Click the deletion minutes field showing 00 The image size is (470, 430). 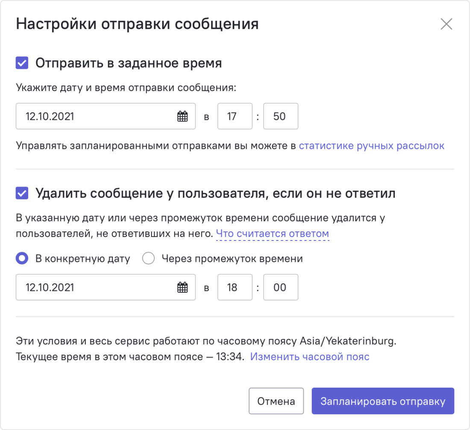280,287
